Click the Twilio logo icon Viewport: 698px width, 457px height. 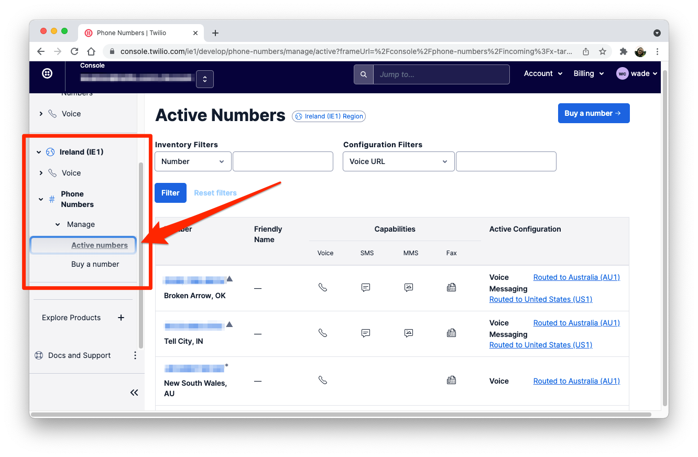(47, 73)
